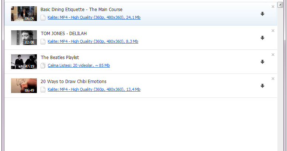Screen dimensions: 287x151
Task: Remove TOM JONES - DELILAH item with X
Action: coord(273,31)
